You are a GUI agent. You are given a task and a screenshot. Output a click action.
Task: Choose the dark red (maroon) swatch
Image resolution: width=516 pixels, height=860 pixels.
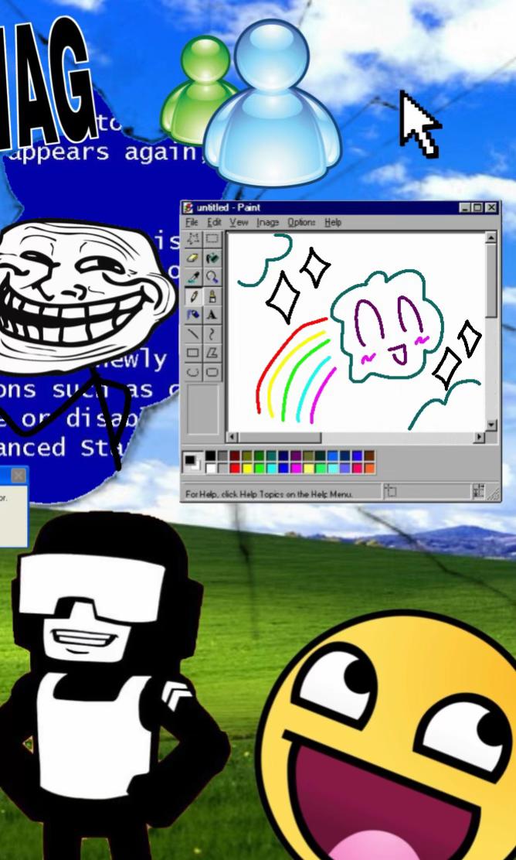pyautogui.click(x=235, y=456)
